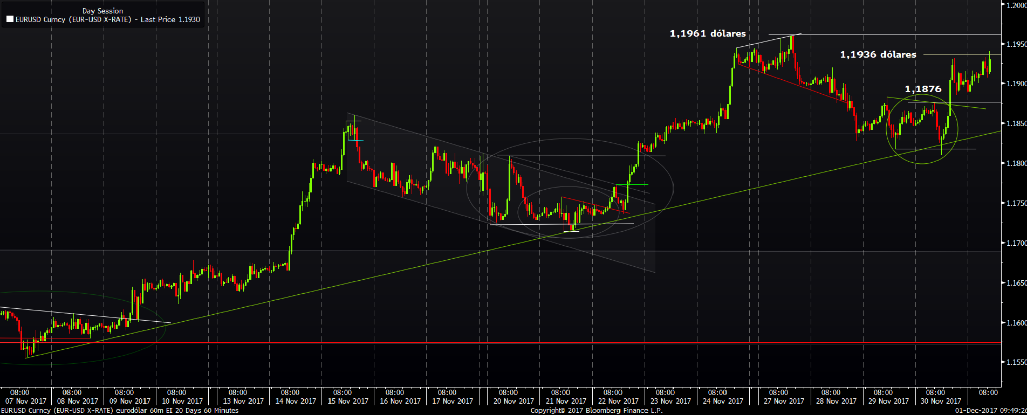This screenshot has width=1027, height=415.
Task: Select the "16 Nov 2017" date label
Action: tap(400, 401)
